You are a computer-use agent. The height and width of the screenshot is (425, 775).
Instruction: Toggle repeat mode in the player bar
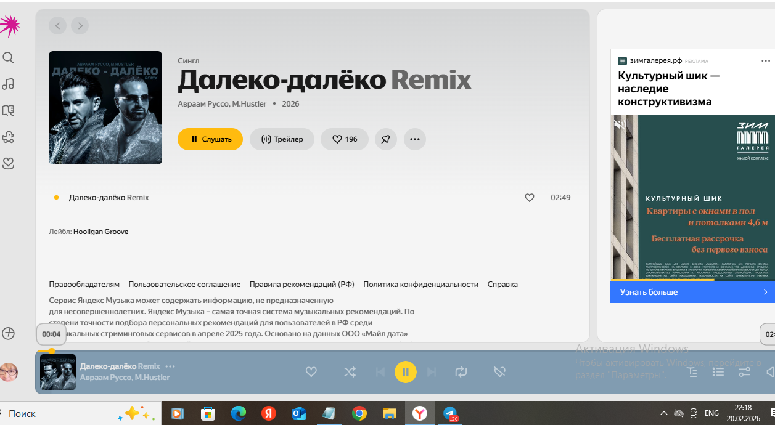(x=461, y=372)
